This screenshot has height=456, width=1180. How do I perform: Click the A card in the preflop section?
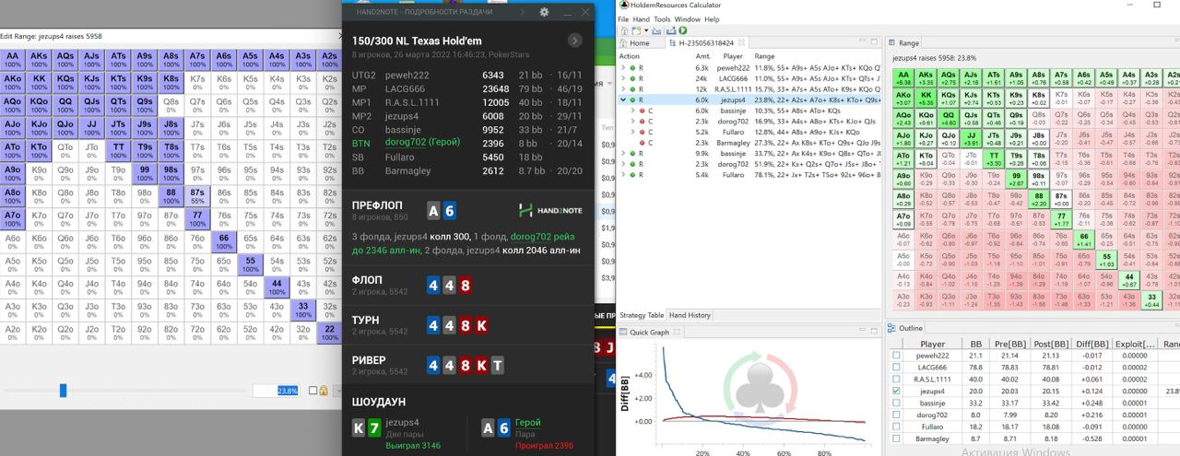(434, 210)
